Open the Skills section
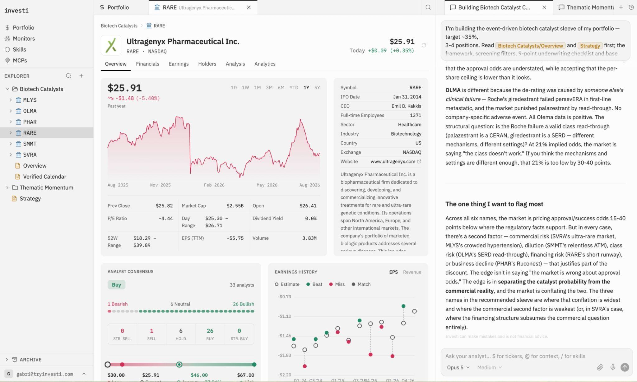Image resolution: width=637 pixels, height=382 pixels. [19, 49]
